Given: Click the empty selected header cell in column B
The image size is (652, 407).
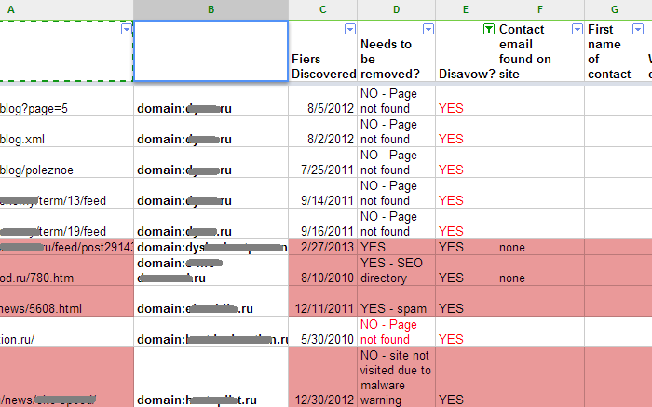Looking at the screenshot, I should 211,51.
